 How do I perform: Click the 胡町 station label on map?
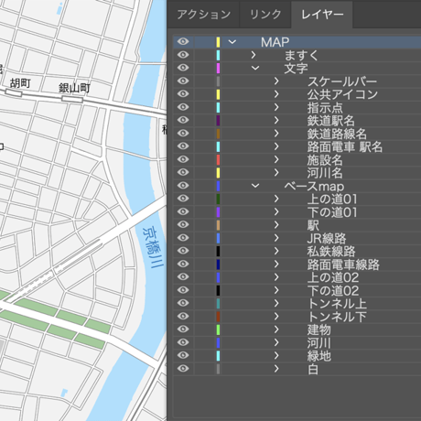[x=20, y=82]
